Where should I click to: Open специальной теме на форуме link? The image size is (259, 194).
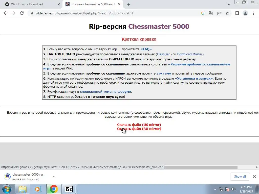[105, 91]
